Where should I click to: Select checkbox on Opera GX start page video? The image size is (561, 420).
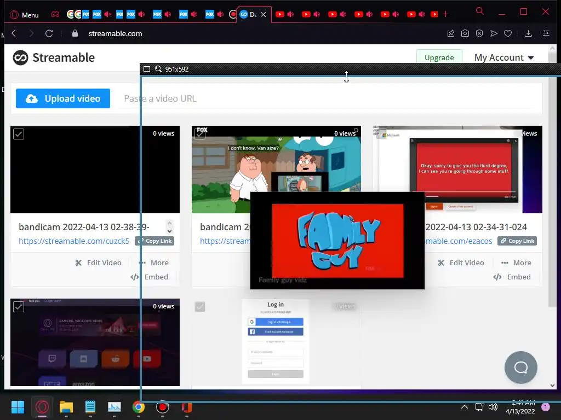click(19, 307)
